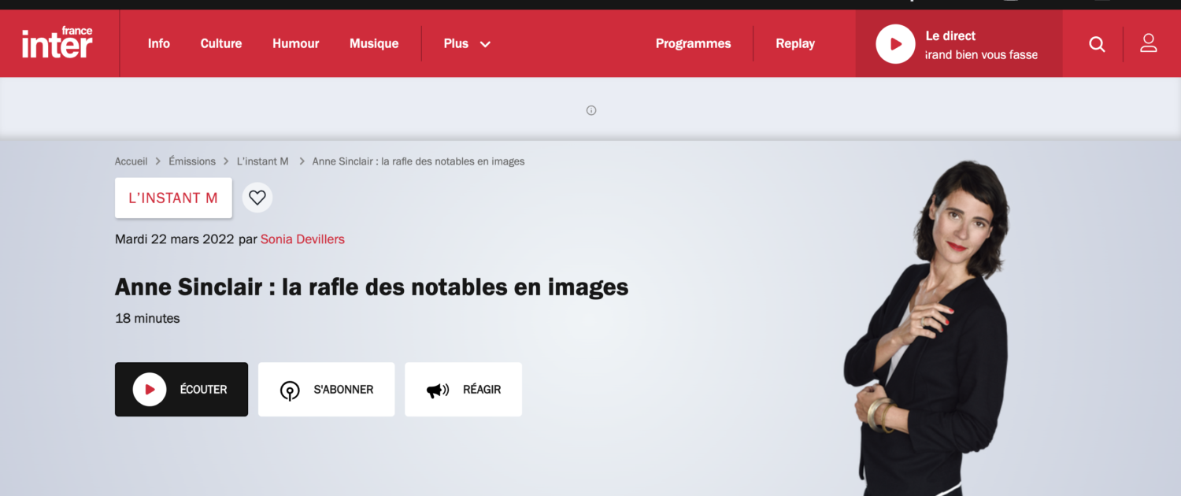
Task: Click the ad information icon
Action: (x=591, y=110)
